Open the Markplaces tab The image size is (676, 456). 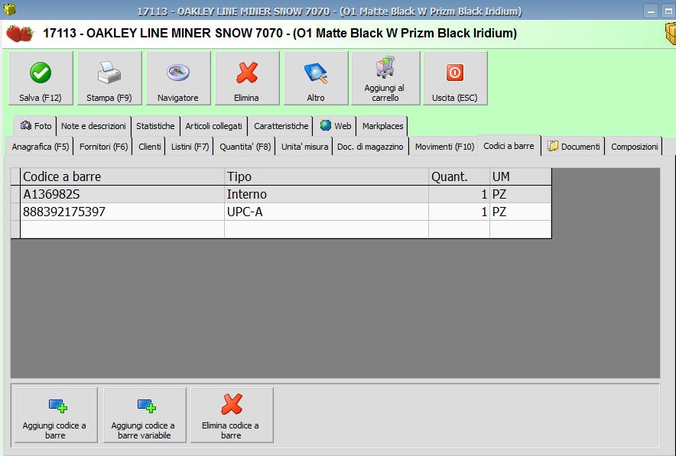coord(382,126)
